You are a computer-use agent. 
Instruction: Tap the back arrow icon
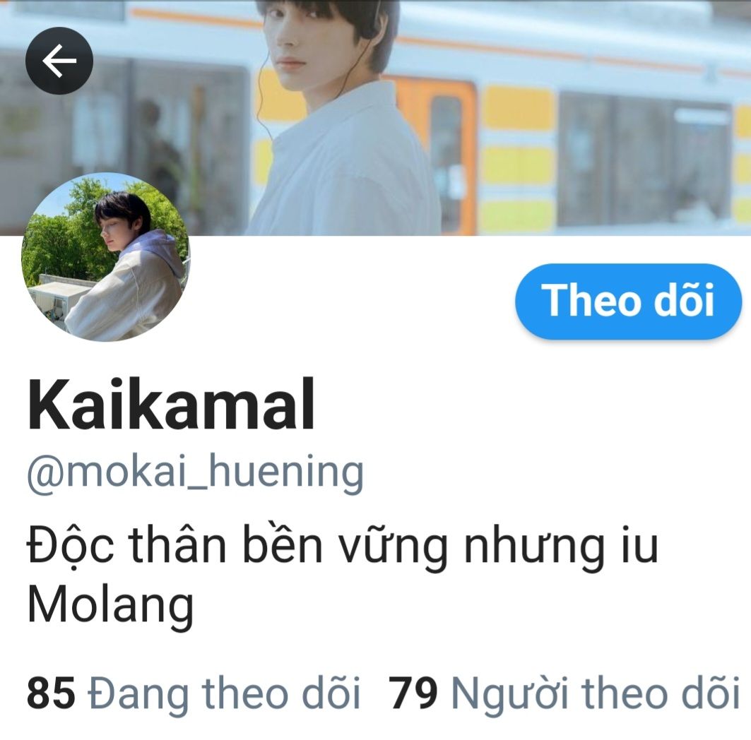tap(59, 60)
